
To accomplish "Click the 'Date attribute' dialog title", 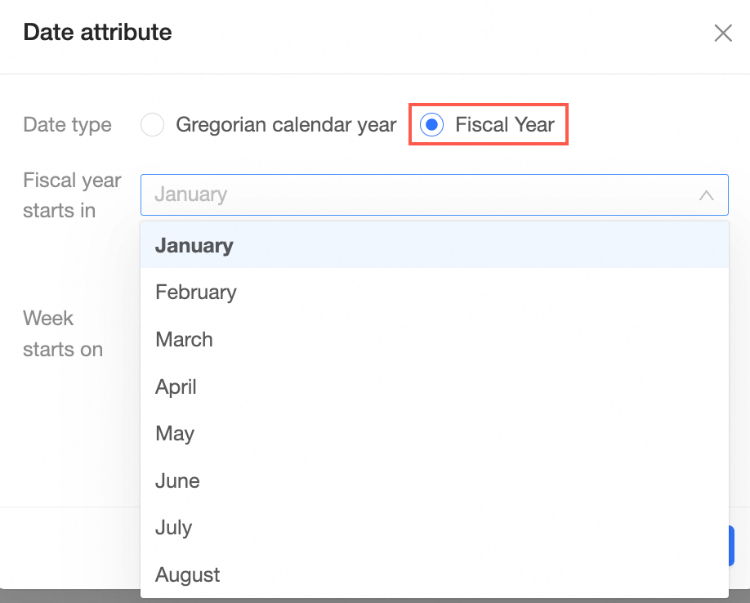I will point(97,33).
